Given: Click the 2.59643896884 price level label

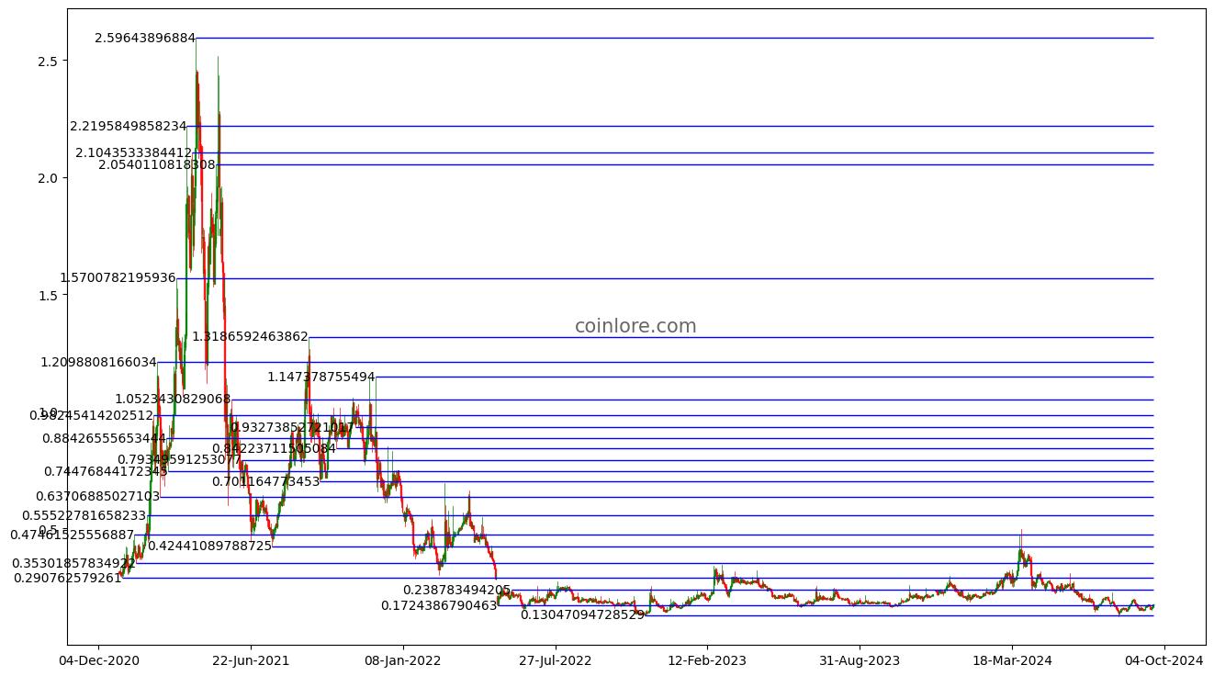Looking at the screenshot, I should tap(145, 38).
